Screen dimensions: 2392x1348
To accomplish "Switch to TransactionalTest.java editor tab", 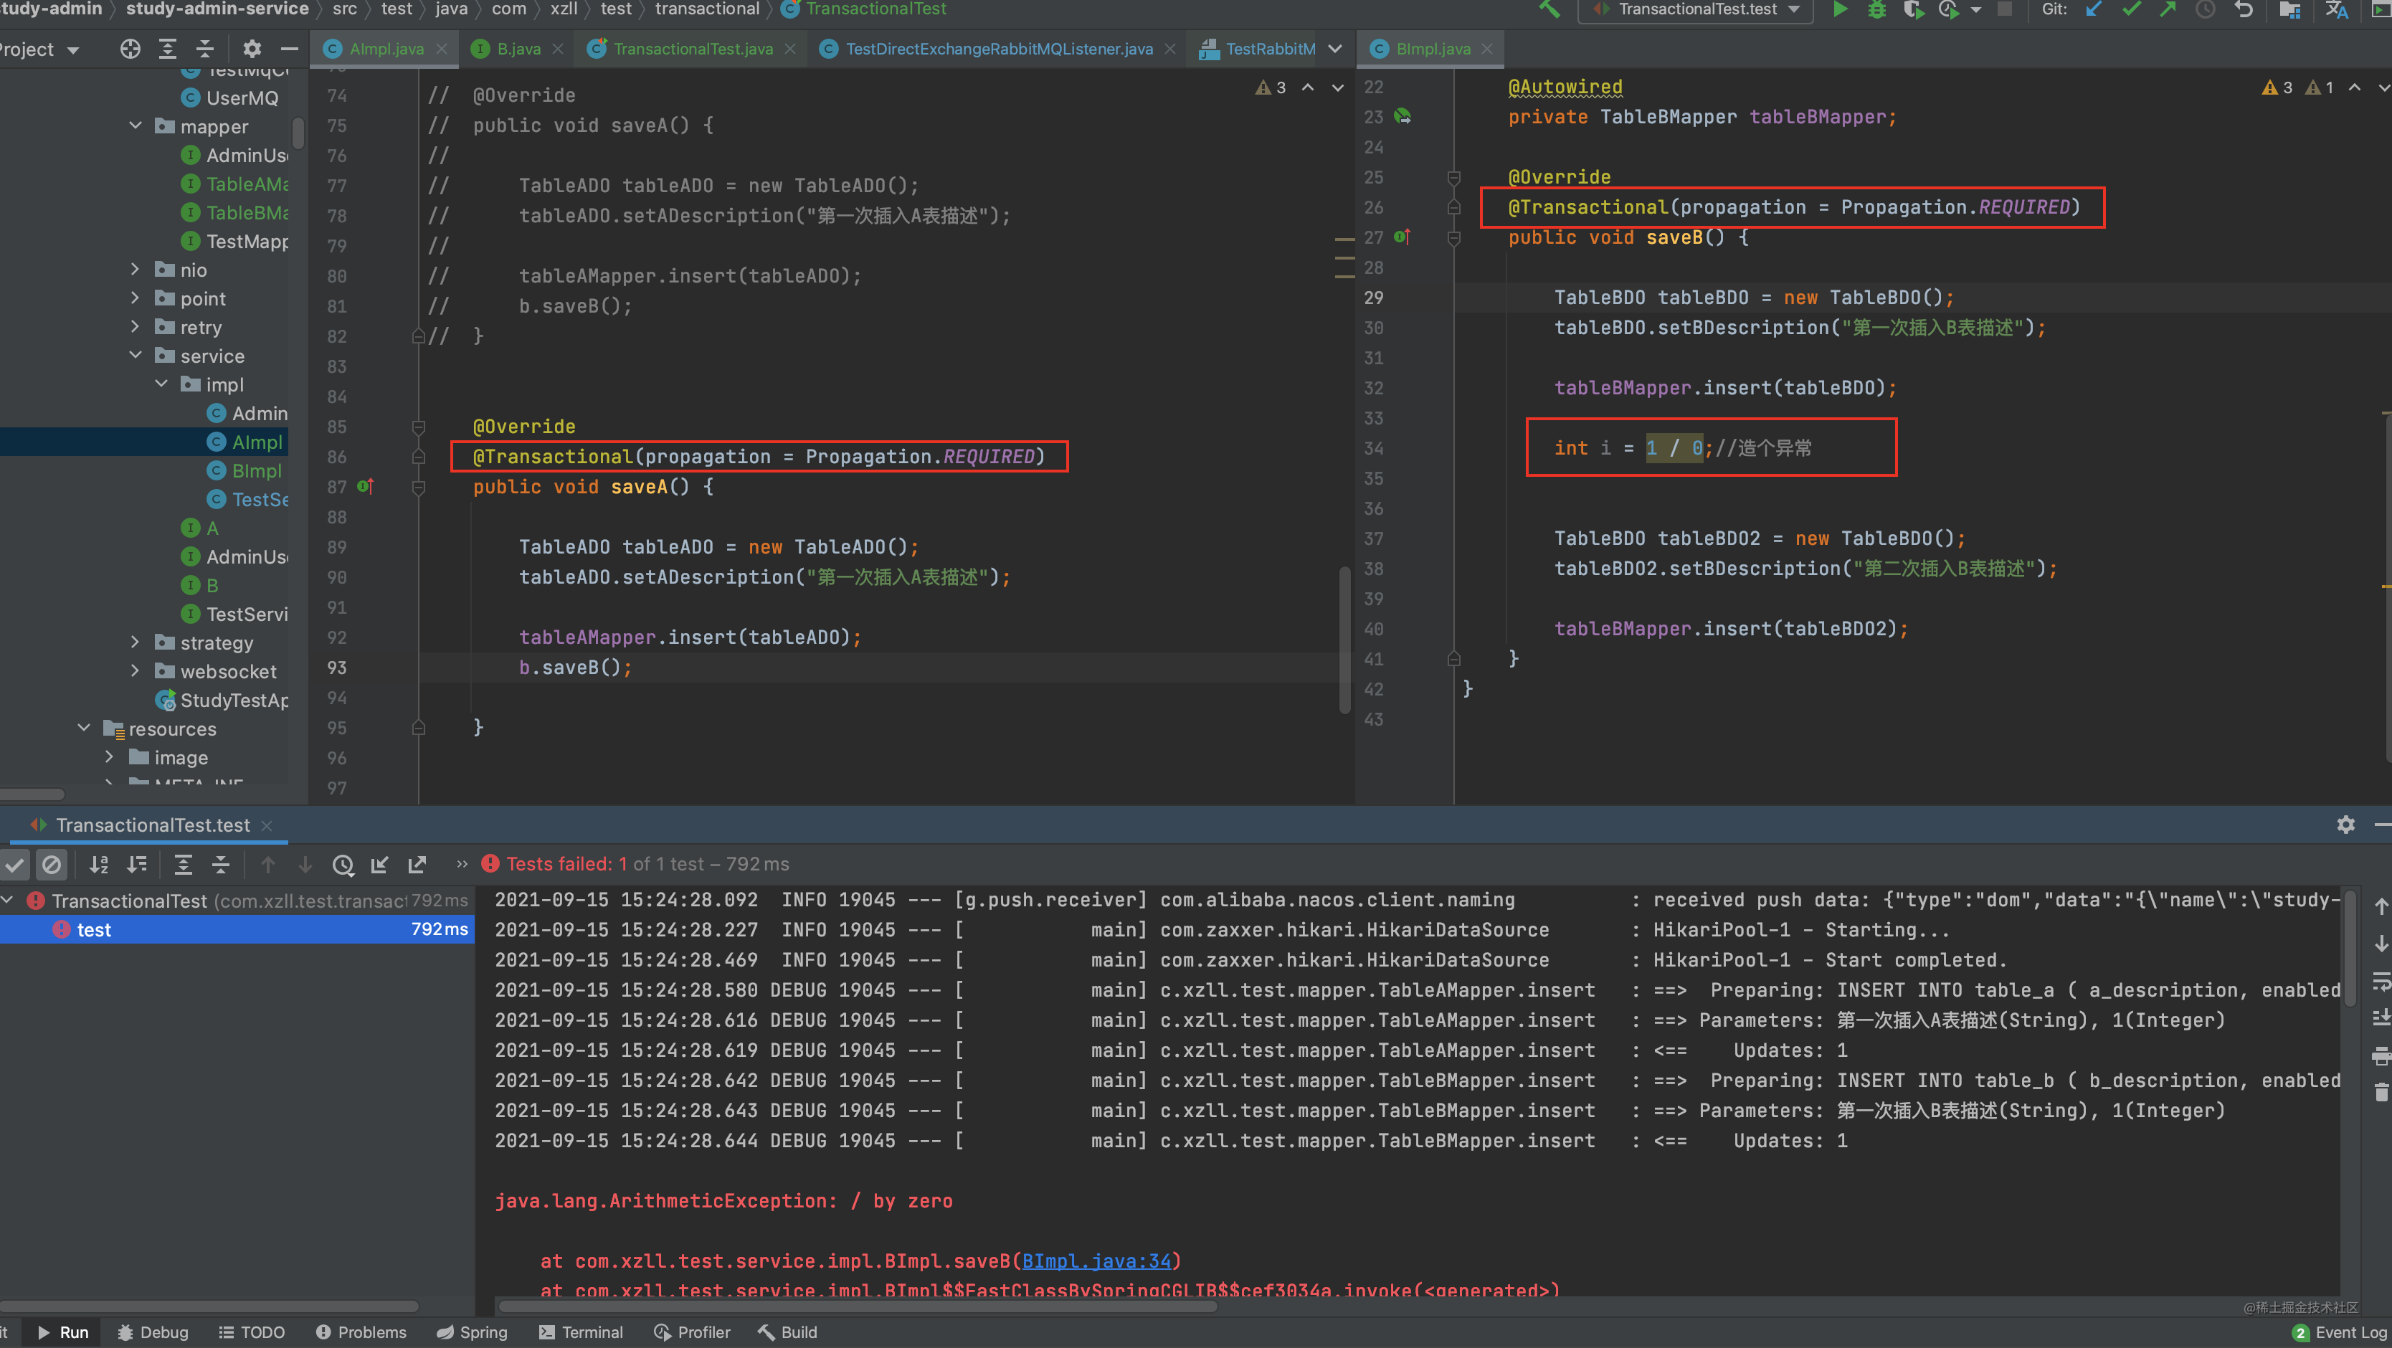I will 692,49.
